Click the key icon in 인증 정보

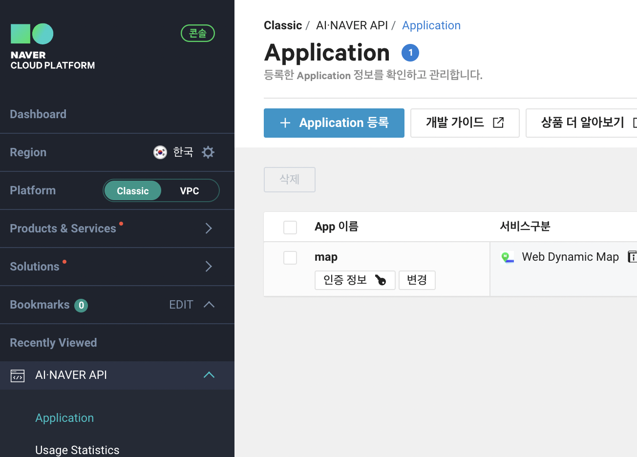[x=381, y=280]
